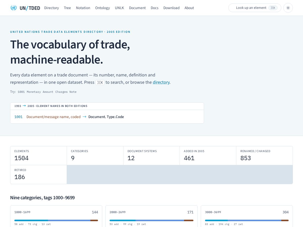Click the ⌘K key hint in the paragraph
The height and width of the screenshot is (227, 303).
(100, 82)
